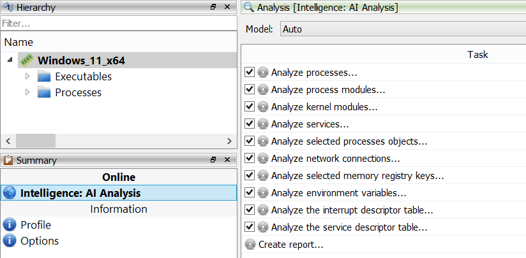Image resolution: width=526 pixels, height=258 pixels.
Task: Click the Executables folder icon
Action: click(x=43, y=76)
